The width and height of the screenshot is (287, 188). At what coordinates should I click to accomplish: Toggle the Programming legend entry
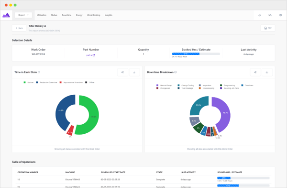pos(227,85)
